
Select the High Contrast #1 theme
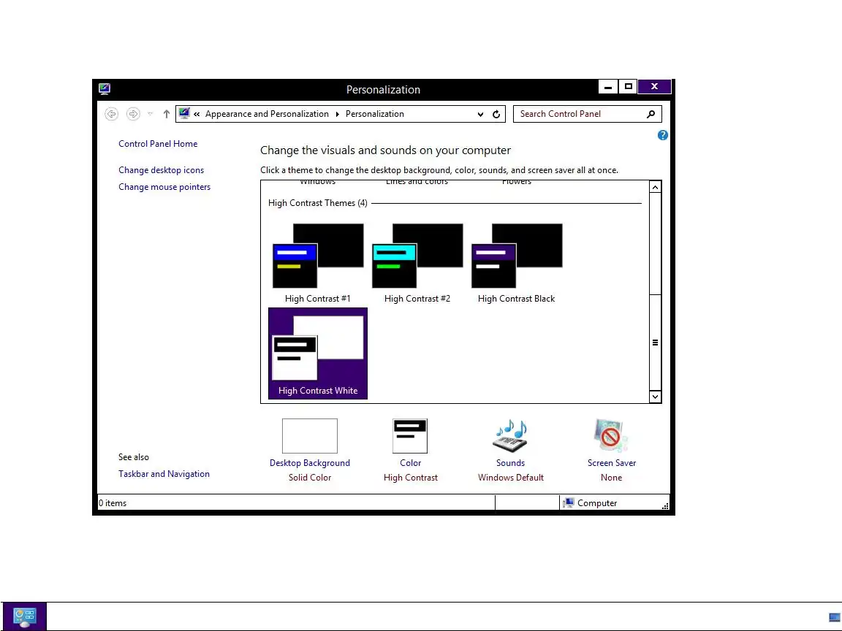318,264
